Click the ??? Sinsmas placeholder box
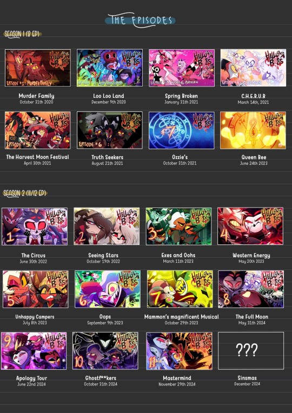 click(x=251, y=351)
